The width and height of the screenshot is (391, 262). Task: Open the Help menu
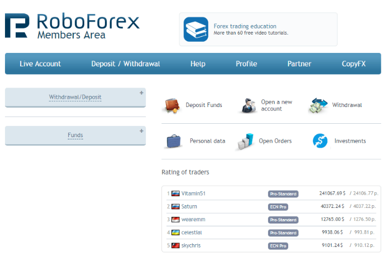click(x=198, y=64)
